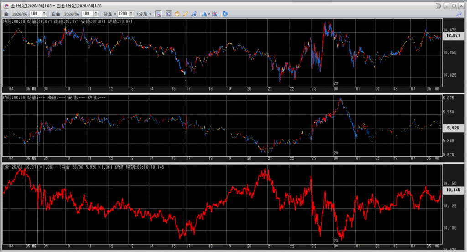Click the 金 multiplier 1.00 input field
The image size is (467, 252).
tap(35, 14)
